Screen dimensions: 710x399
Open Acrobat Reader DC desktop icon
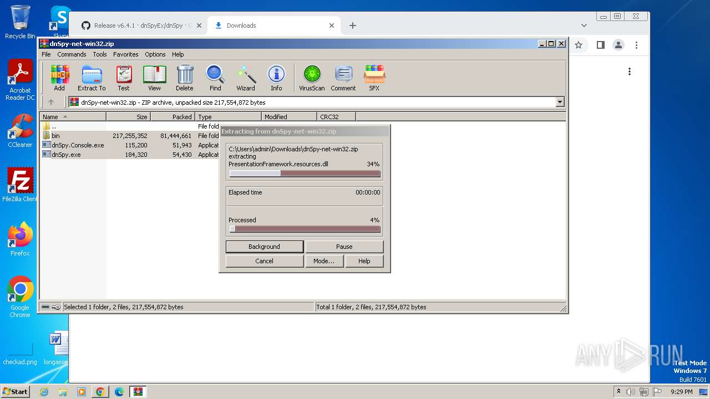pyautogui.click(x=20, y=80)
